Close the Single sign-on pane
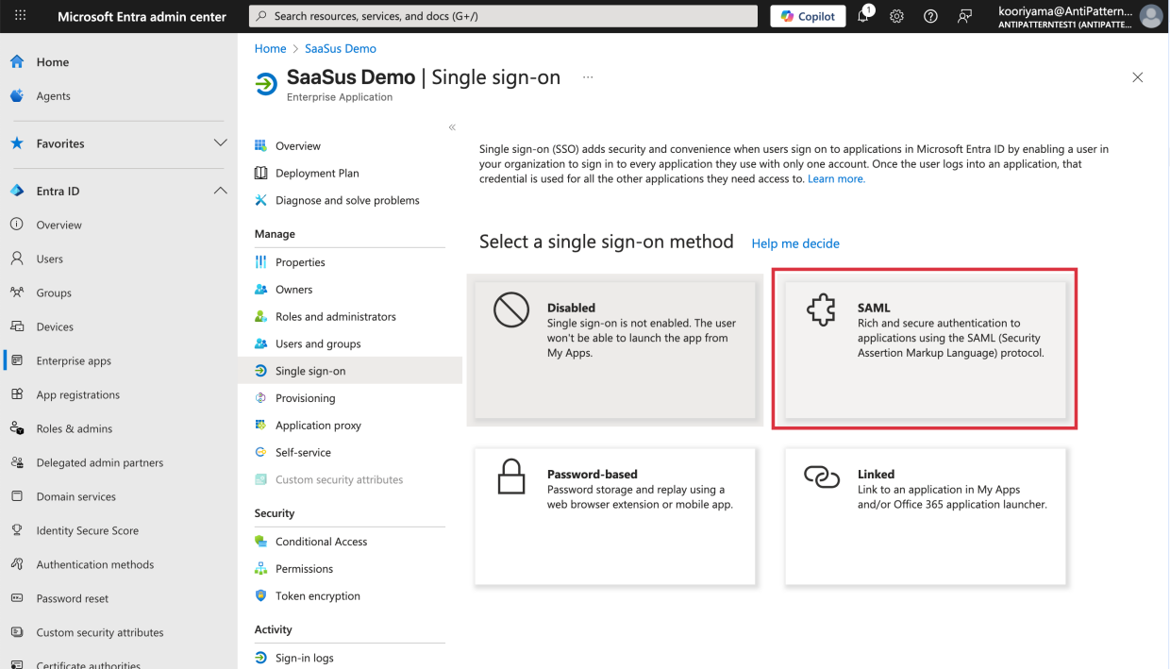Image resolution: width=1170 pixels, height=669 pixels. [x=1137, y=77]
